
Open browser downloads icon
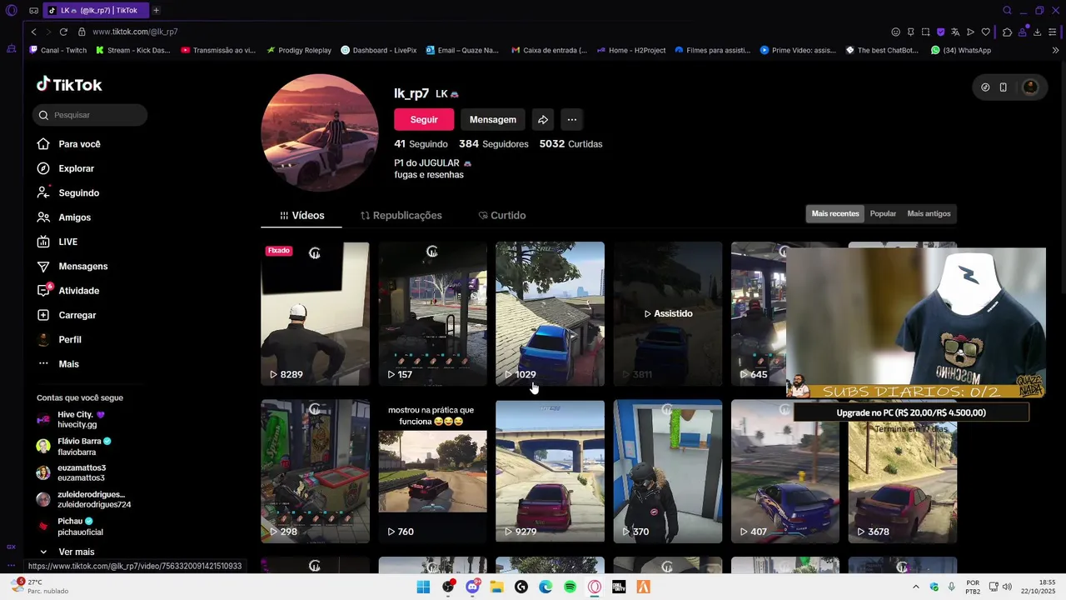1037,32
